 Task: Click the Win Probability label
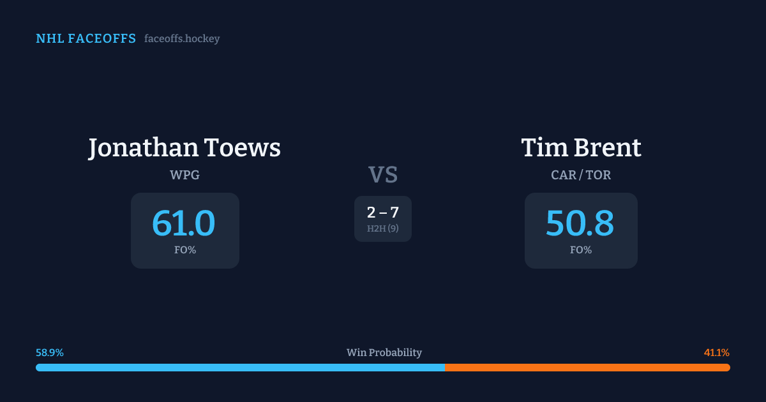pyautogui.click(x=384, y=353)
